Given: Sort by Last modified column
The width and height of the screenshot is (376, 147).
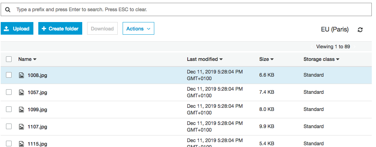Looking at the screenshot, I should 205,59.
